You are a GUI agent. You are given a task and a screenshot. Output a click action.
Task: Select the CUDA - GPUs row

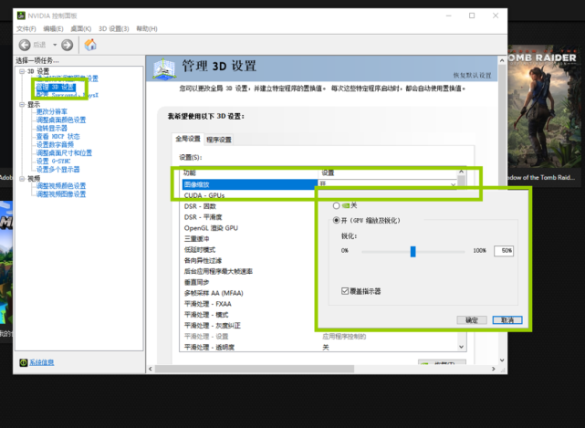click(250, 195)
